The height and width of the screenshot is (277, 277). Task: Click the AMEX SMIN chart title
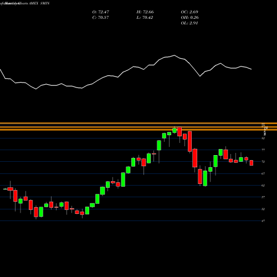39,3
